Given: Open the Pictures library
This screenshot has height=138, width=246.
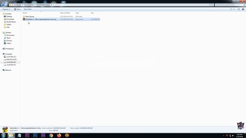Looking at the screenshot, I should tap(9, 41).
